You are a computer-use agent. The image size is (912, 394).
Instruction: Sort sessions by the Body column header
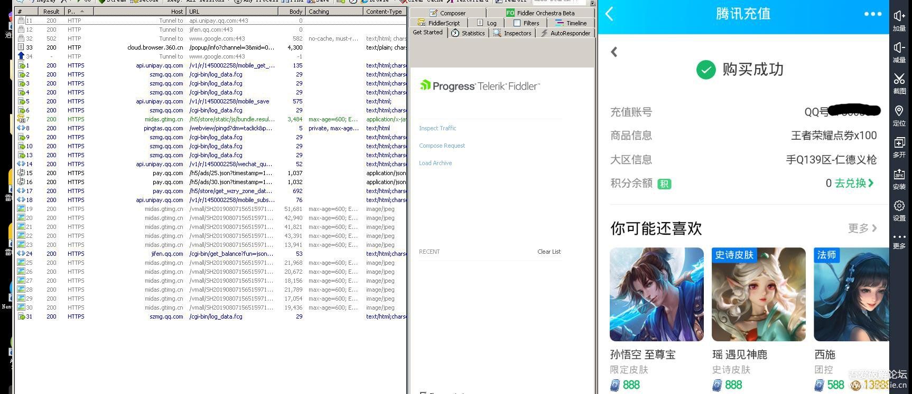click(292, 11)
